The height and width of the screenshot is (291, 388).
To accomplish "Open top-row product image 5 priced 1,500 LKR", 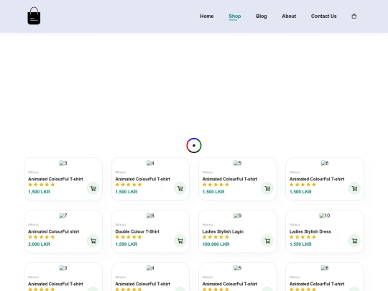I will coord(237,163).
